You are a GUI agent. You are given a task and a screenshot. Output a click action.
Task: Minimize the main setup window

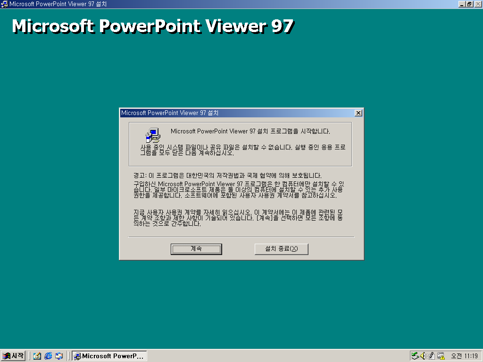point(462,4)
